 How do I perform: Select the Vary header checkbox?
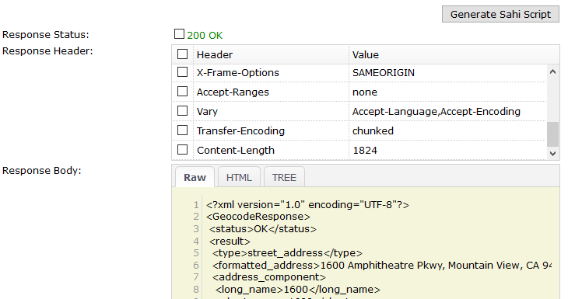point(182,110)
